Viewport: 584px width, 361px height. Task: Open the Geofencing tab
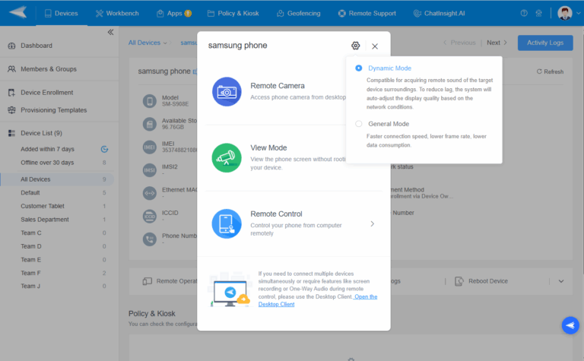point(299,14)
